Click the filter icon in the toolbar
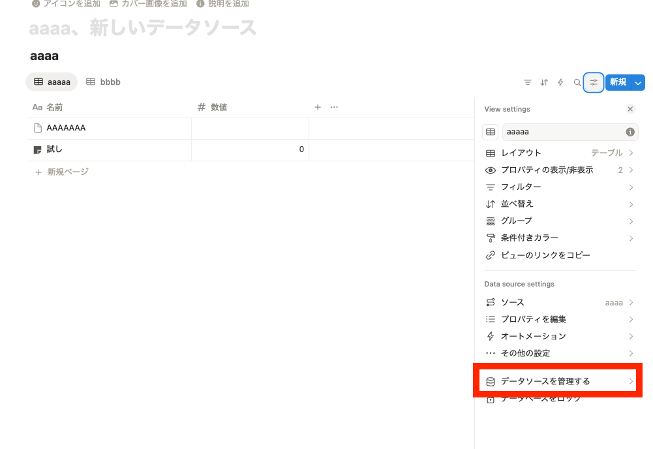This screenshot has height=449, width=653. pyautogui.click(x=528, y=82)
